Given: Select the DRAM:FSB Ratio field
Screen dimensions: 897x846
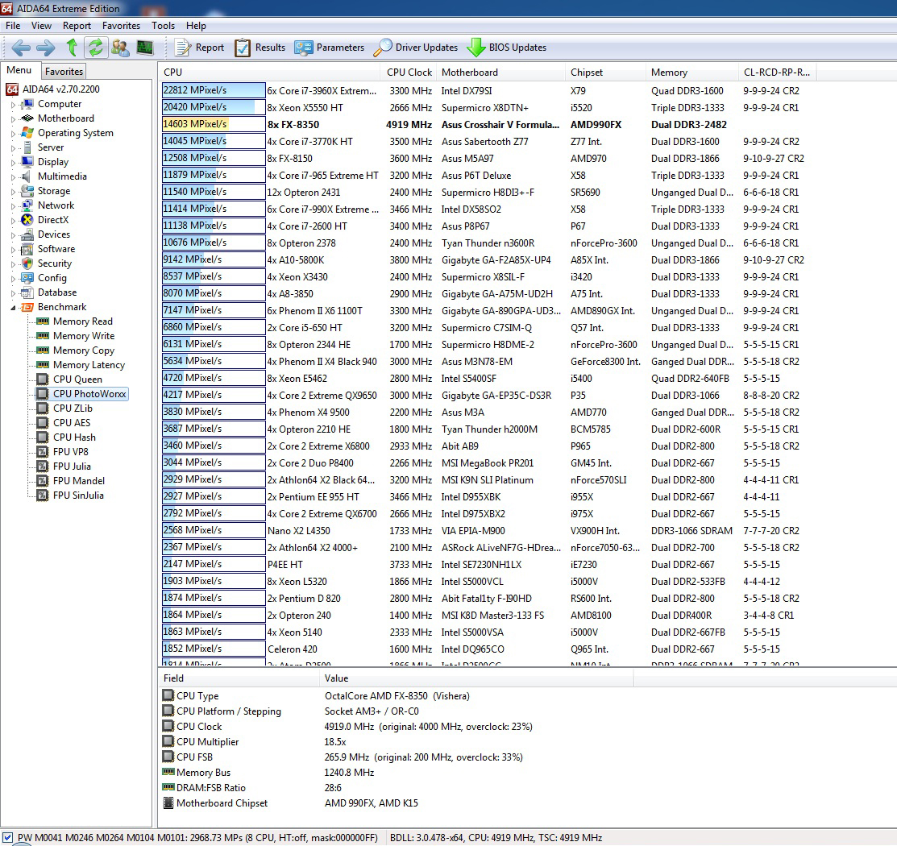Looking at the screenshot, I should click(211, 788).
